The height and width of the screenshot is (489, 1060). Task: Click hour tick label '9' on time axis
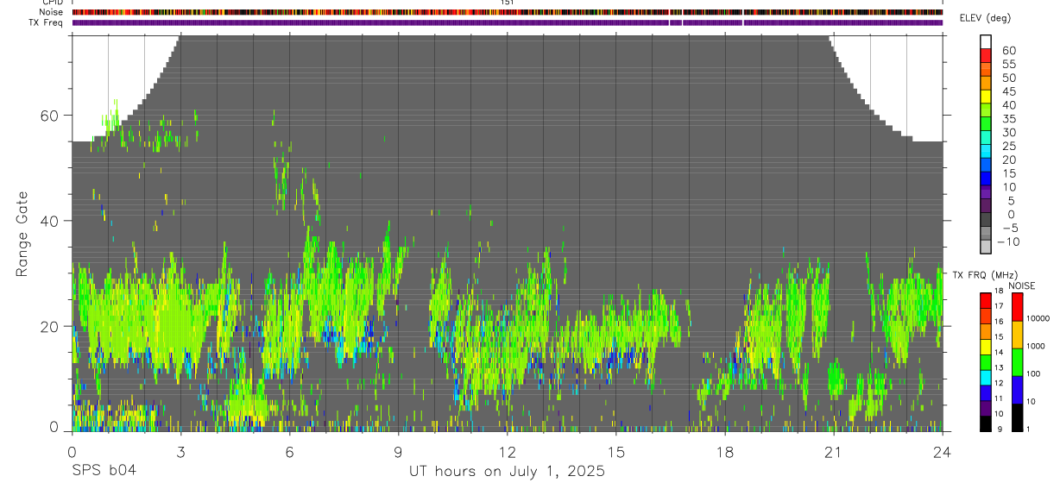(x=398, y=452)
